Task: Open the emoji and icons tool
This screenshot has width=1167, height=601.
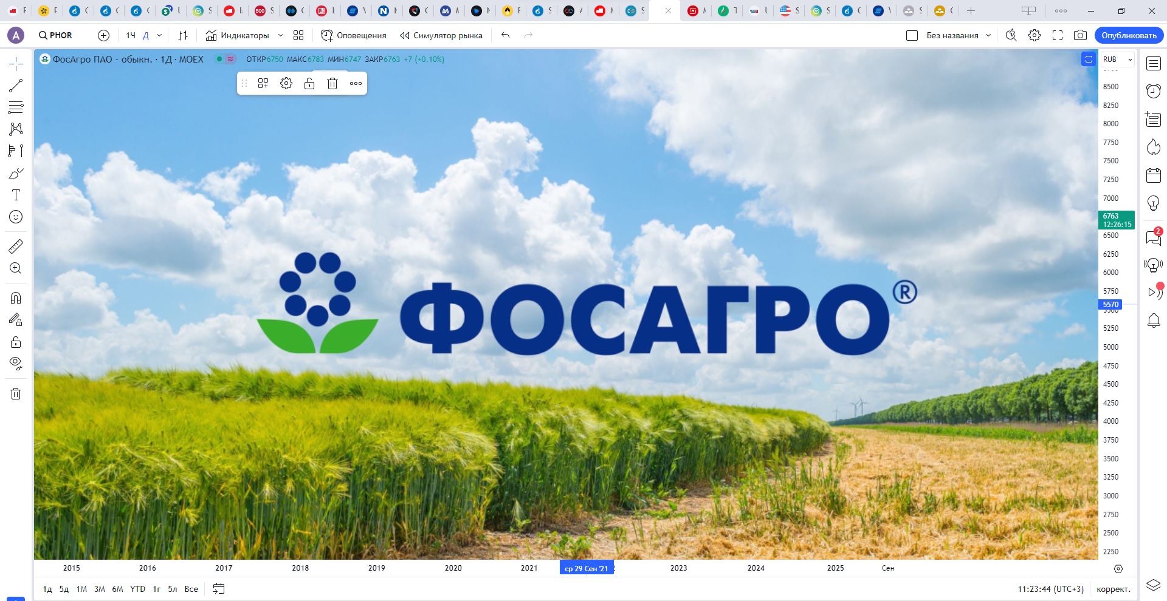Action: 16,217
